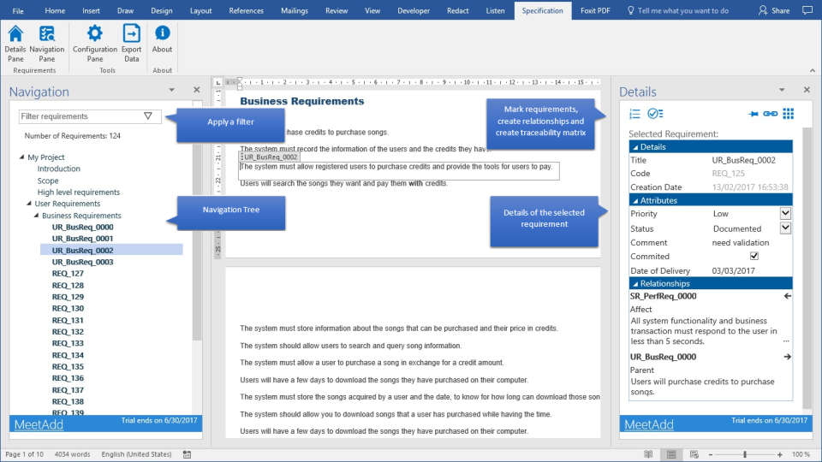Click the left arrow beside SR_PerfReq_0000
This screenshot has height=462, width=822.
787,296
